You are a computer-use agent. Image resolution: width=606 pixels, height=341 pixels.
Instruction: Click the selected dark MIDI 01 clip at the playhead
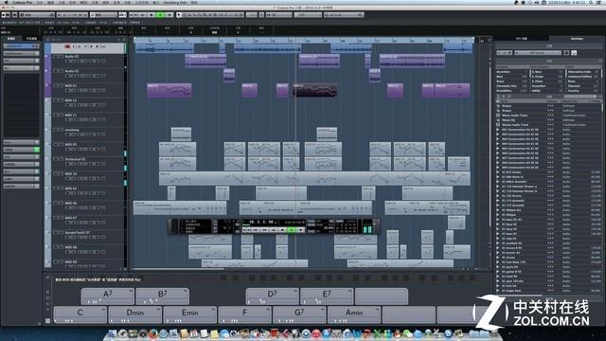tap(315, 91)
